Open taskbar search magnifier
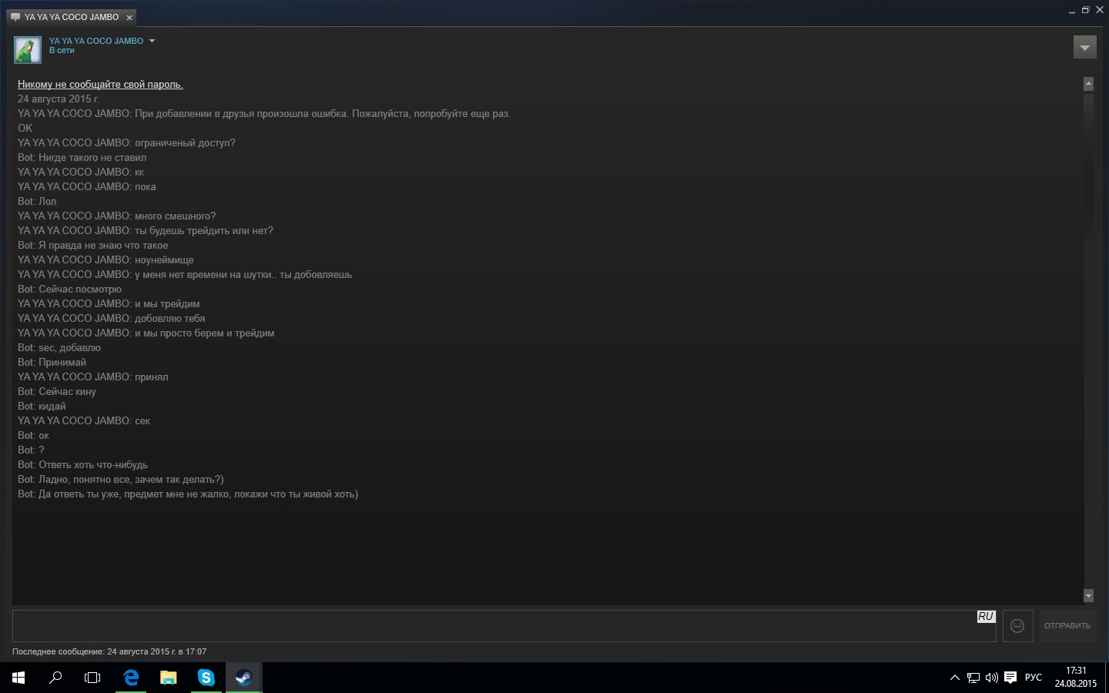1109x693 pixels. [x=55, y=678]
